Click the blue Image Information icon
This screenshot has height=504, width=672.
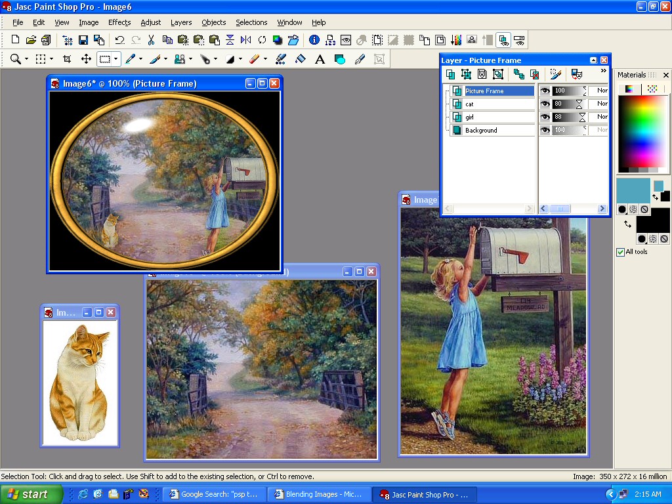pos(314,40)
